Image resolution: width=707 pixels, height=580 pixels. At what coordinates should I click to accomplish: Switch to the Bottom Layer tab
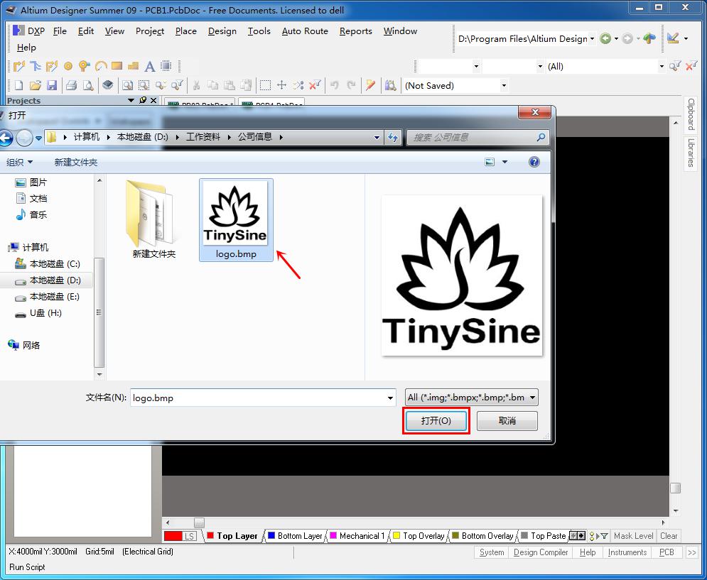[x=295, y=536]
